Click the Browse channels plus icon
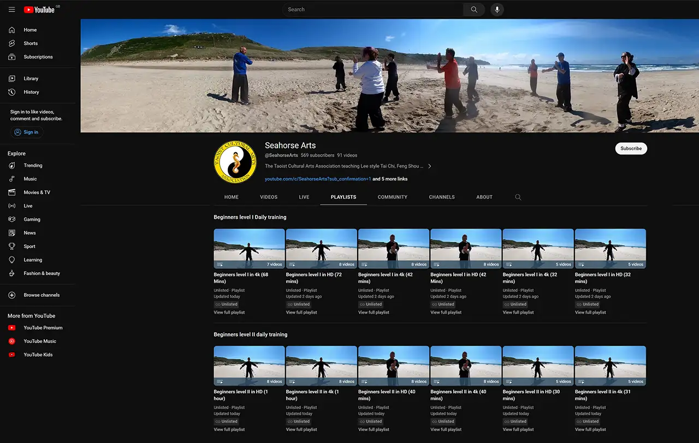This screenshot has height=443, width=699. (12, 295)
